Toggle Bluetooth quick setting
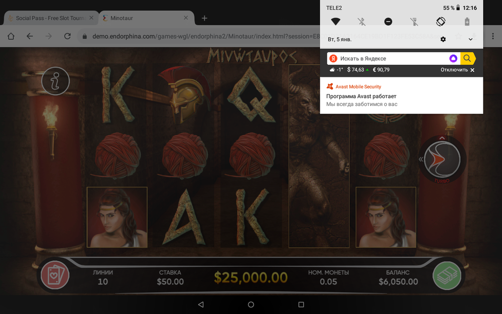Viewport: 502px width, 314px height. click(361, 22)
